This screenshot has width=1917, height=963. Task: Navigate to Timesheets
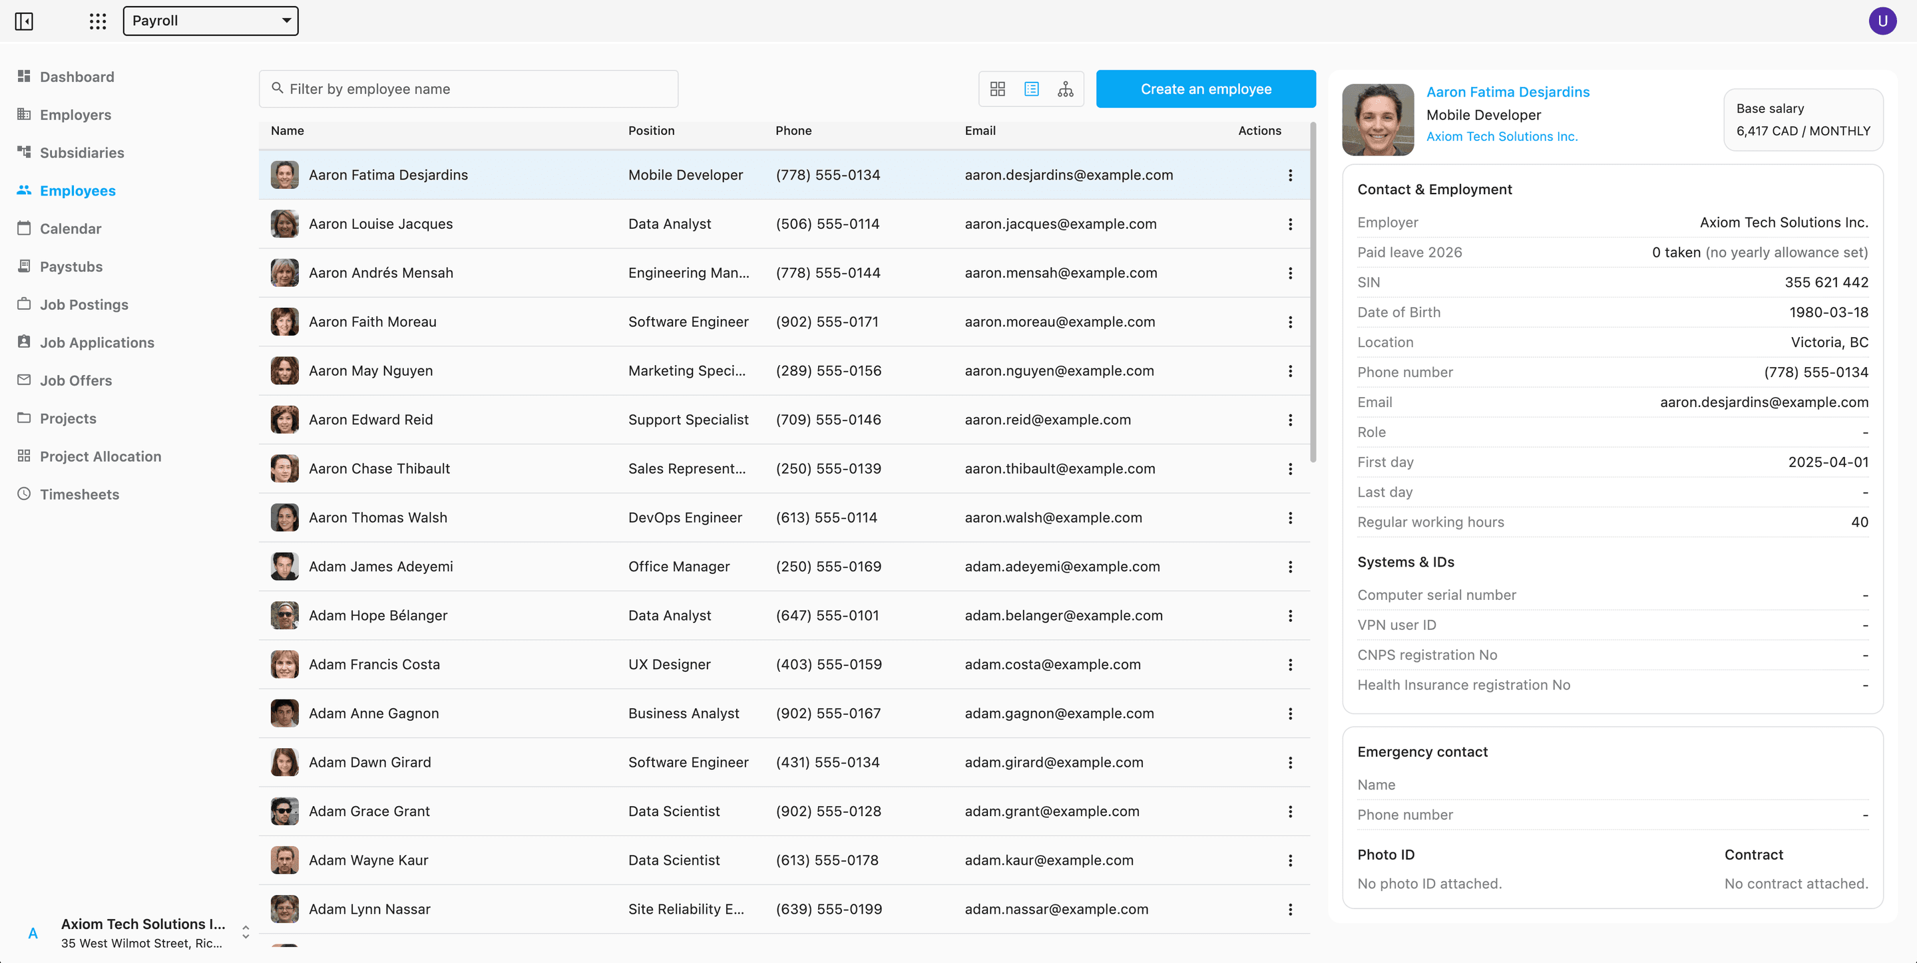click(x=80, y=495)
